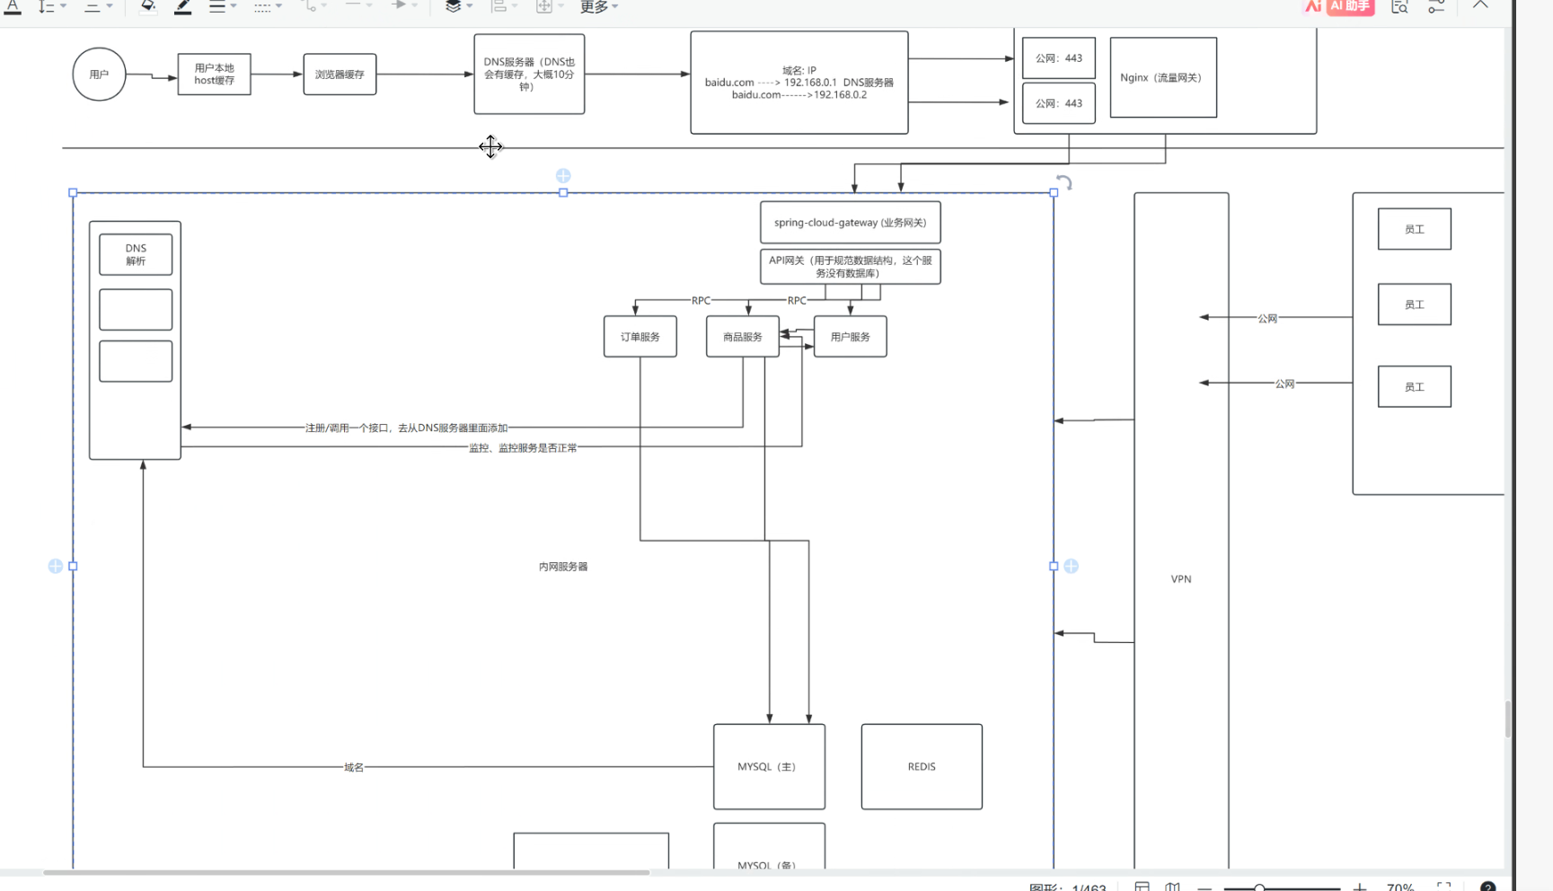The height and width of the screenshot is (891, 1553).
Task: Click the end arrow style icon
Action: [399, 5]
